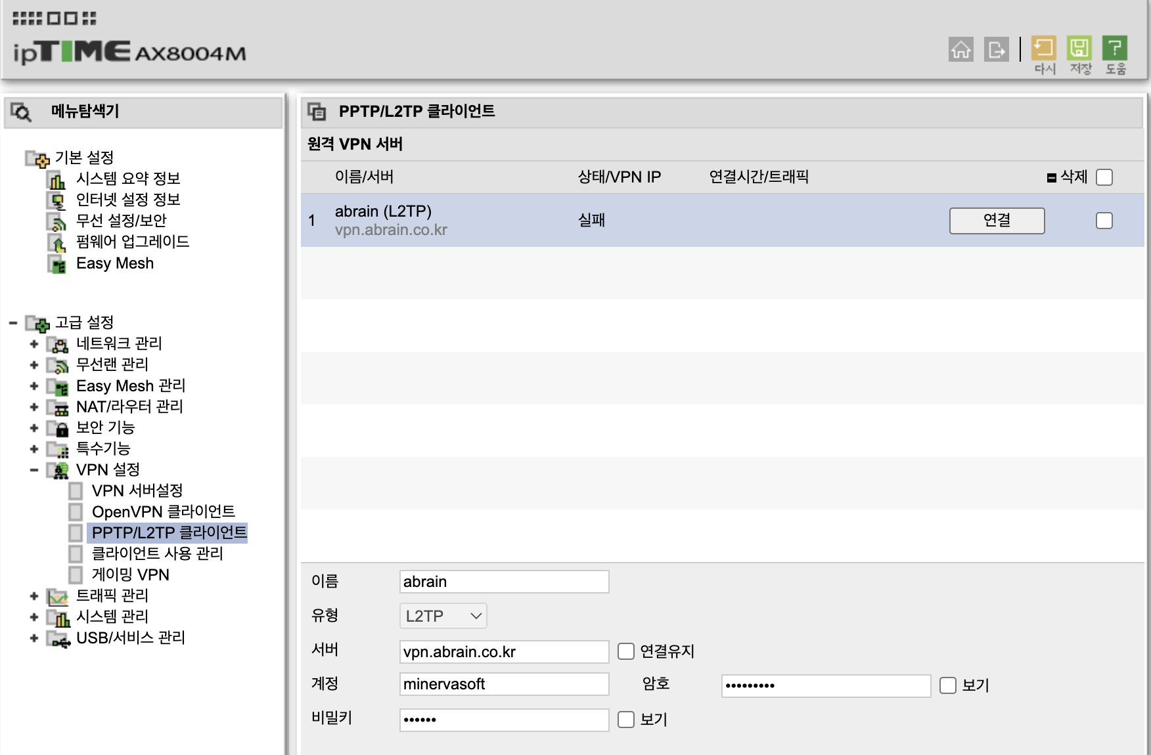Expand the 무선랜 관리 tree node
1151x755 pixels.
34,365
